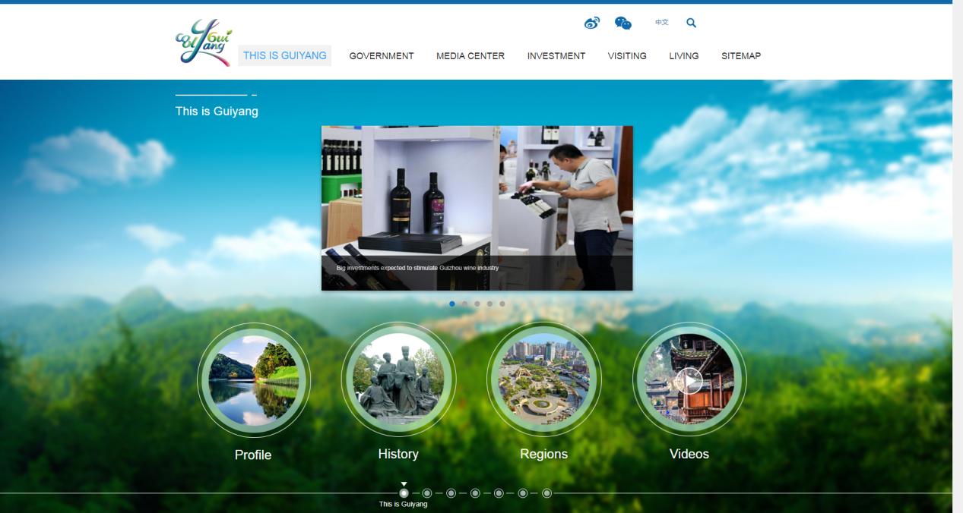Open the Profile circular image
This screenshot has width=963, height=513.
tap(253, 379)
